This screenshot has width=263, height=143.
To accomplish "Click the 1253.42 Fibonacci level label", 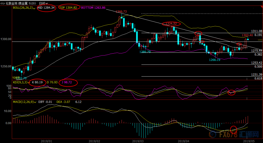I will [257, 63].
